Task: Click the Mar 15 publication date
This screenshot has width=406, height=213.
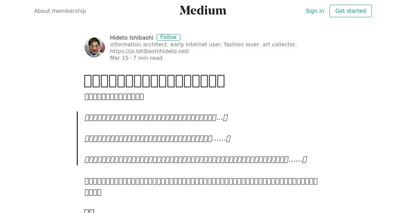Action: [119, 58]
